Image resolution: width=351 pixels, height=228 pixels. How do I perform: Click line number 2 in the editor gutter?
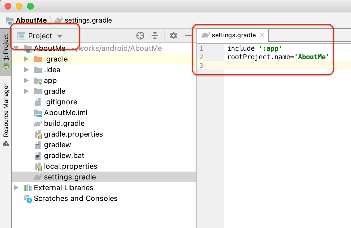[x=201, y=57]
